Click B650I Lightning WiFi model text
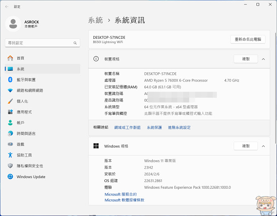The height and width of the screenshot is (216, 277). coord(108,42)
